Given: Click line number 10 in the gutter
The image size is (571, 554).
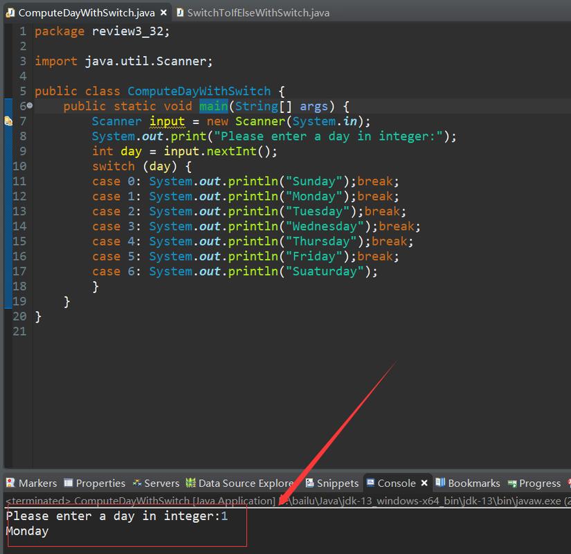Looking at the screenshot, I should point(19,166).
